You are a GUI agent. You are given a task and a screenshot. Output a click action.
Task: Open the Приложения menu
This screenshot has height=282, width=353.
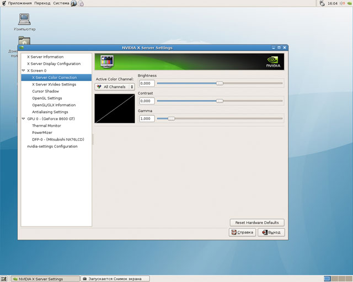[x=20, y=3]
